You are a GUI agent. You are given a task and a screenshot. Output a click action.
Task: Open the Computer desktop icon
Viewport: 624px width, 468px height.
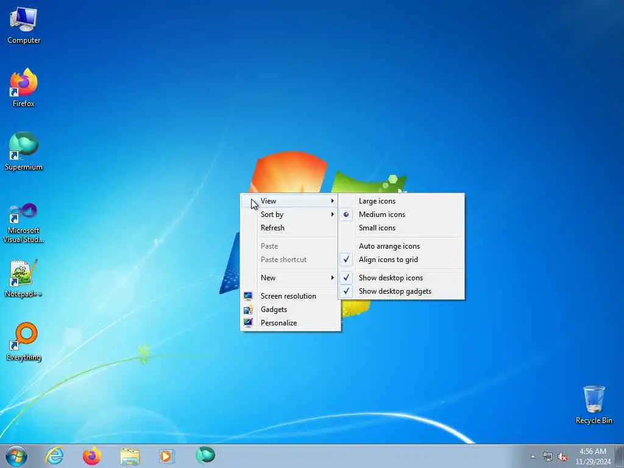tap(24, 26)
